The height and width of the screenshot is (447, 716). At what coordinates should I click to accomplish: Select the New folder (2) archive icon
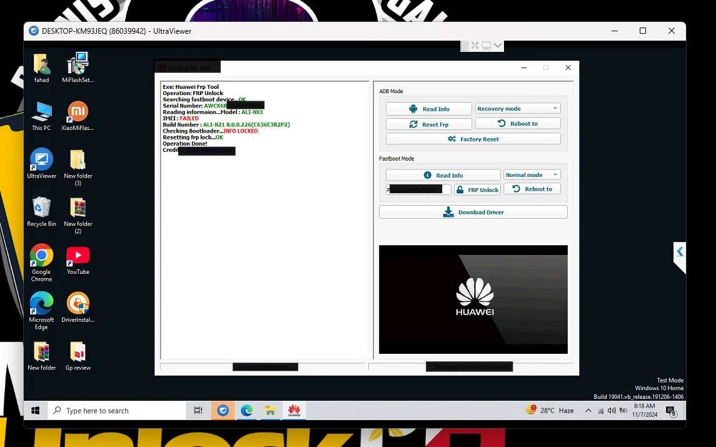(x=78, y=215)
